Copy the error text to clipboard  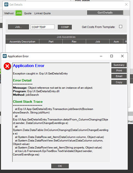pyautogui.click(x=119, y=82)
